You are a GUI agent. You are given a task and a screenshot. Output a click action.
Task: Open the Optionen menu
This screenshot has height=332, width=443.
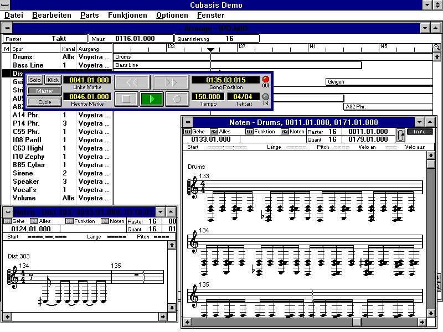(172, 15)
